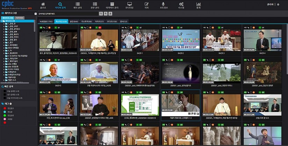Screen dimensions: 288x146
Task: Open 통계 statistics chart icon
Action: [198, 5]
